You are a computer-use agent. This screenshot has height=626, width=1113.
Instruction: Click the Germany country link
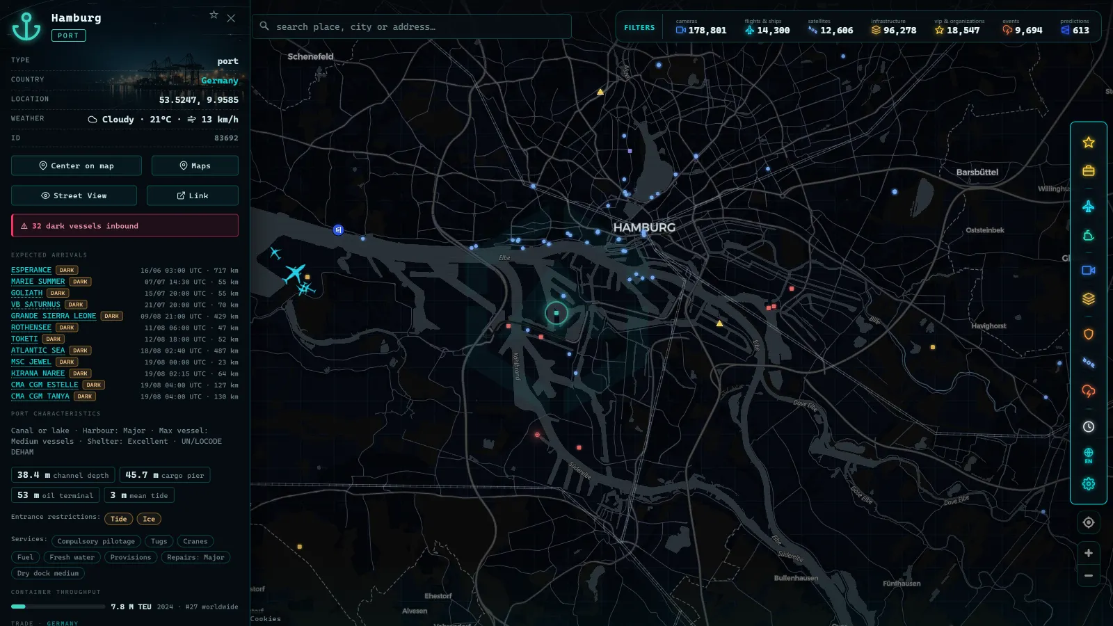click(220, 81)
